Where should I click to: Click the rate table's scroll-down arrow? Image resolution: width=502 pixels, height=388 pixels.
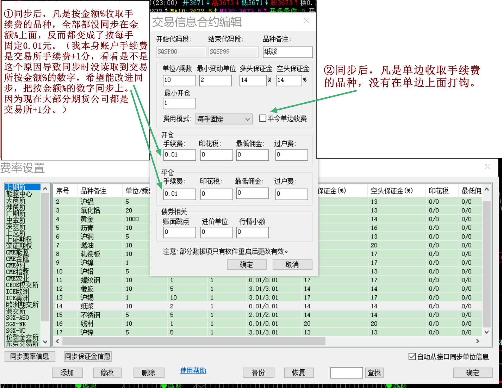point(487,332)
